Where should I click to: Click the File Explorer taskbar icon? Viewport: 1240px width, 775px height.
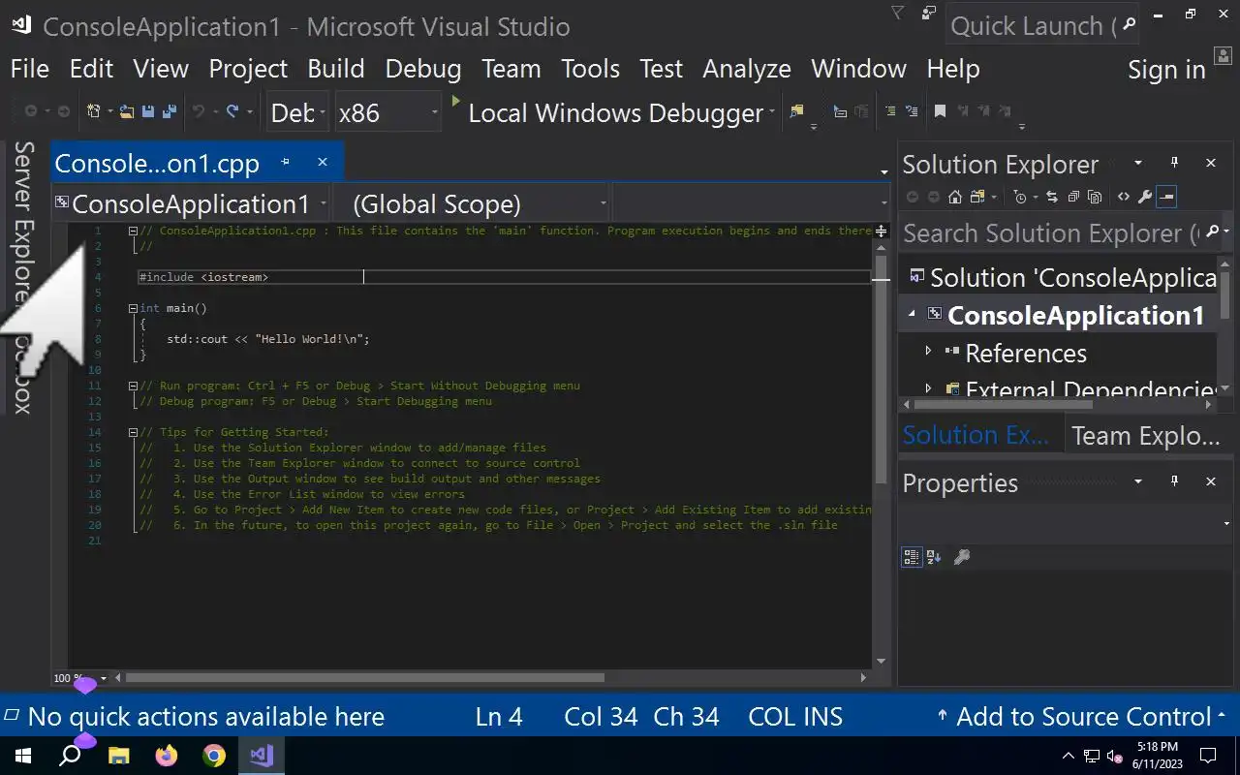[118, 756]
